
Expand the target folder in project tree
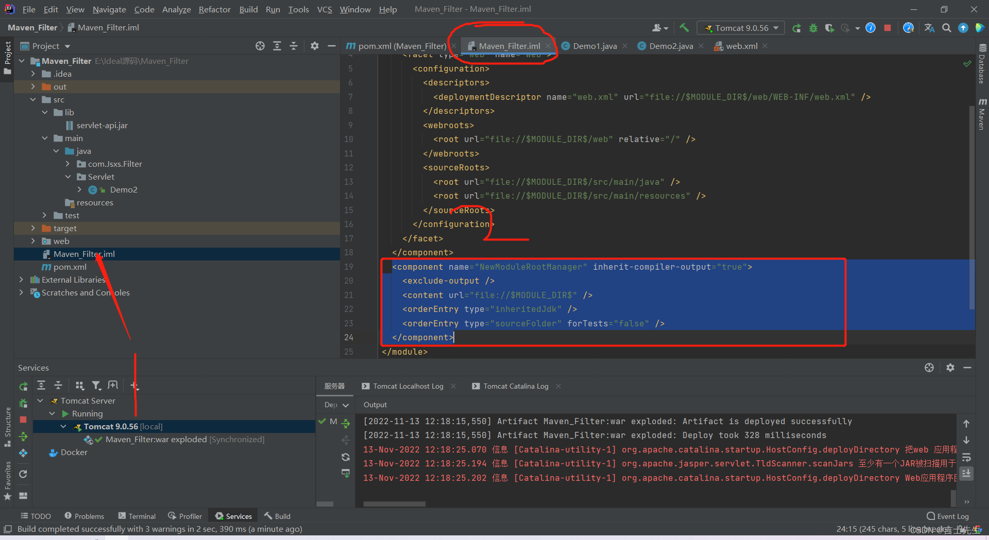[33, 228]
